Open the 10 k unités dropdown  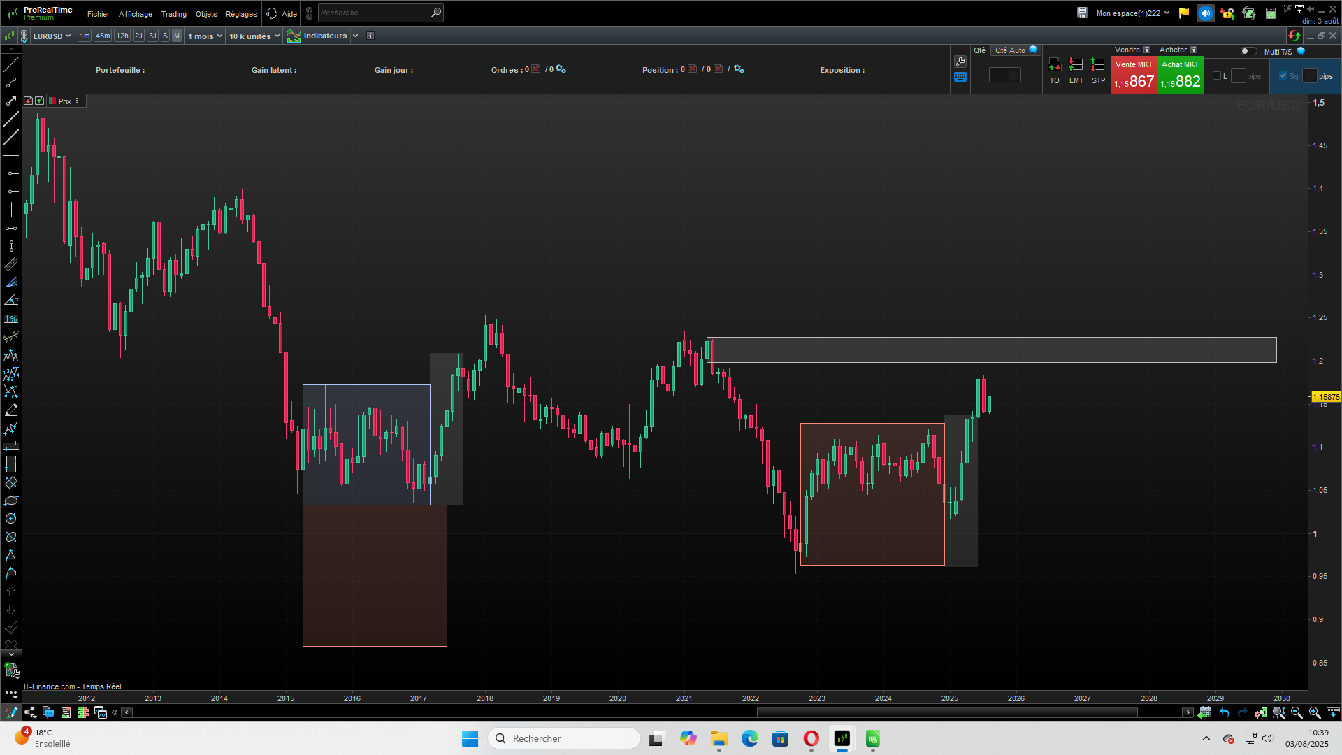pos(254,36)
